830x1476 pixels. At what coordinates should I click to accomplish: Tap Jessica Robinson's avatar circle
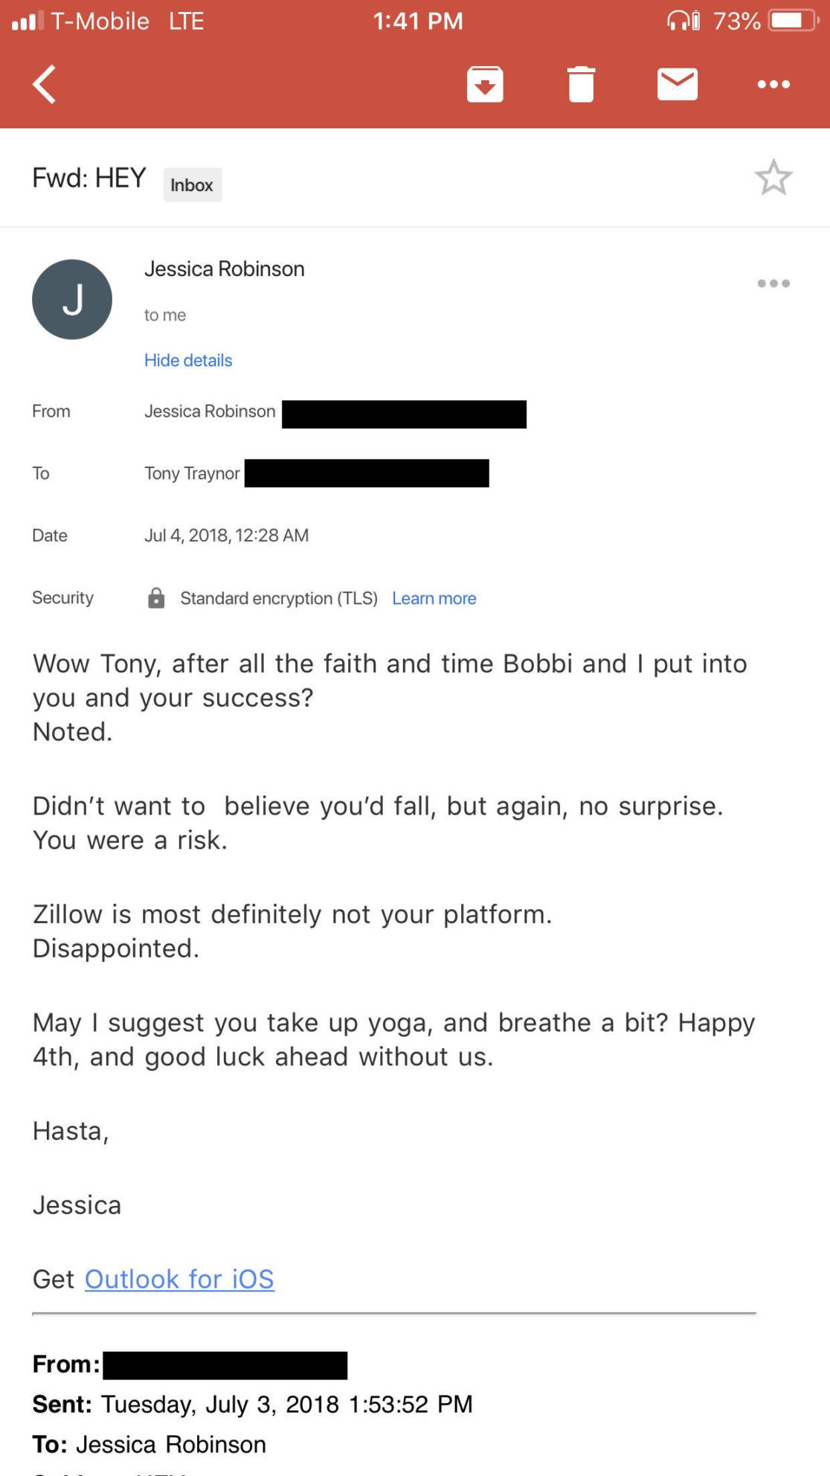pos(71,298)
